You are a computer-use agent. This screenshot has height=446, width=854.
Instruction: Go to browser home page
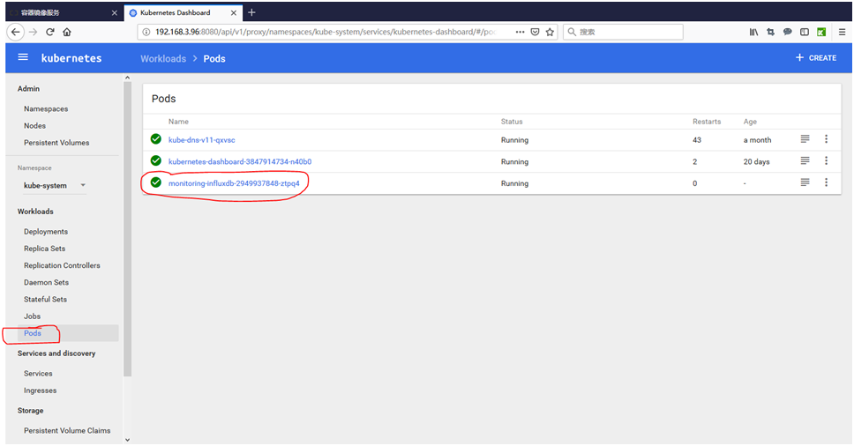67,32
